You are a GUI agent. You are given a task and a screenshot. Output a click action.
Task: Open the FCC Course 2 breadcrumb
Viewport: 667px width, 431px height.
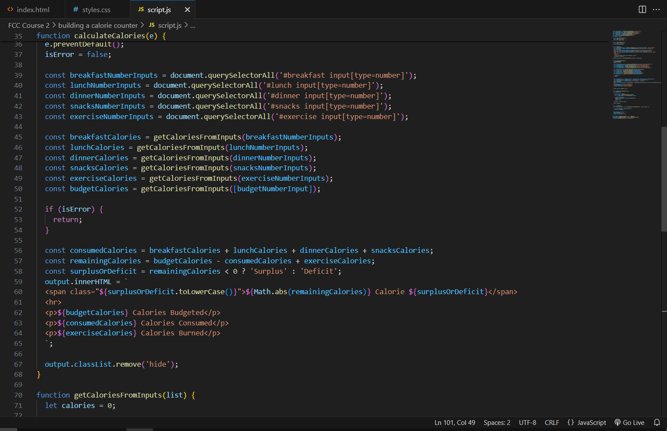tap(29, 26)
